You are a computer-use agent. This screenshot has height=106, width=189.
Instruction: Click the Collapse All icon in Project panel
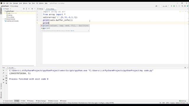(x=29, y=9)
